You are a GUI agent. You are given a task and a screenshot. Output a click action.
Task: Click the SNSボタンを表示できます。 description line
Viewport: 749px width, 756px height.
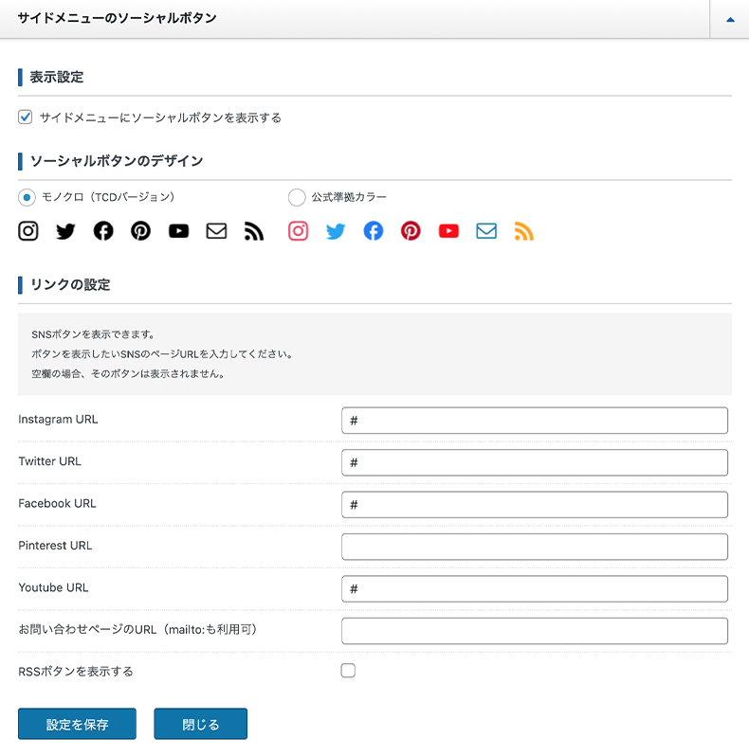click(x=93, y=334)
